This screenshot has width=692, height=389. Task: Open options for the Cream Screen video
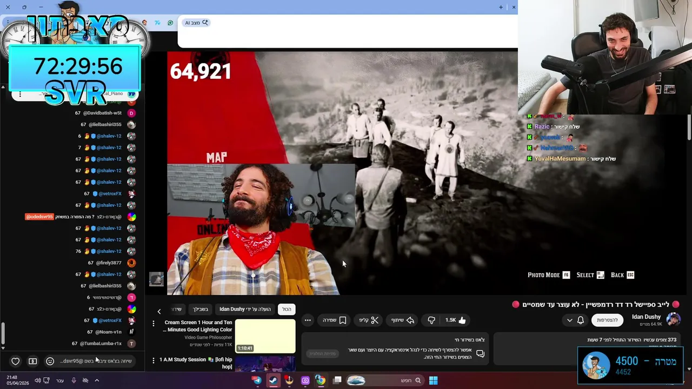(153, 323)
